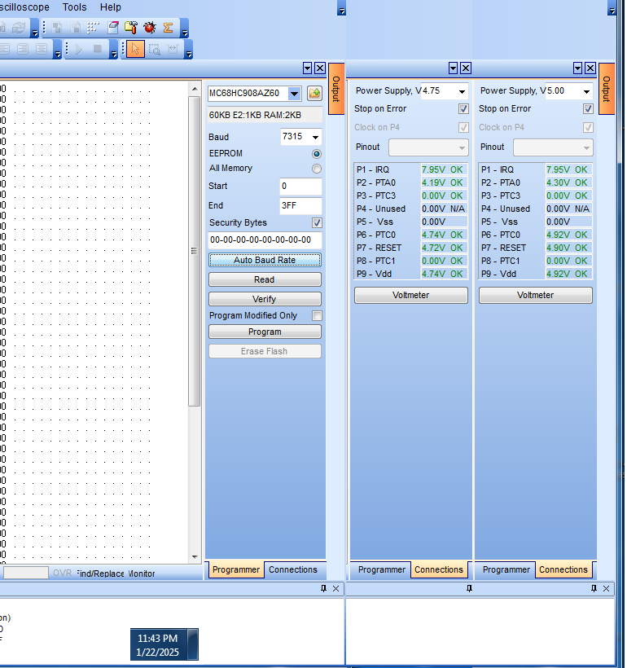This screenshot has height=668, width=627.
Task: Switch to Connections tab under the Erase Flash panel
Action: click(293, 570)
